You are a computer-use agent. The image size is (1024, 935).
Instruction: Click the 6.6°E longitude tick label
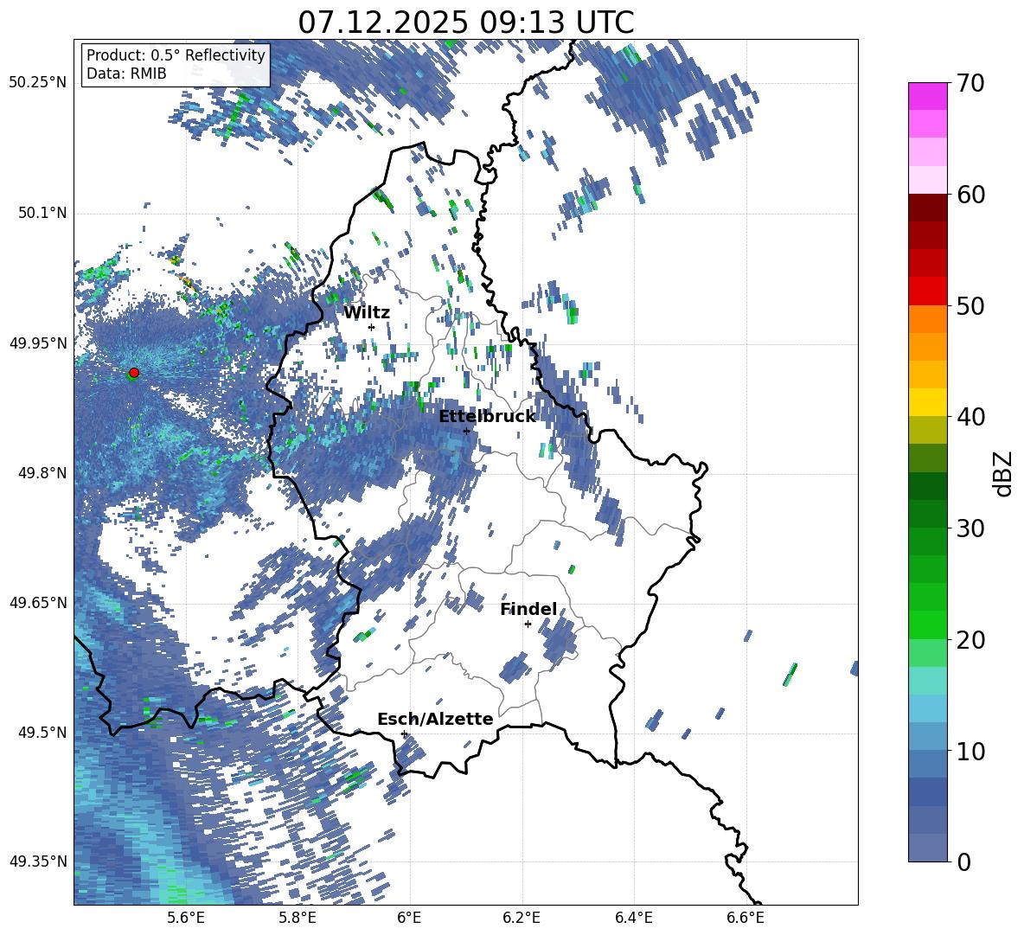click(x=746, y=918)
